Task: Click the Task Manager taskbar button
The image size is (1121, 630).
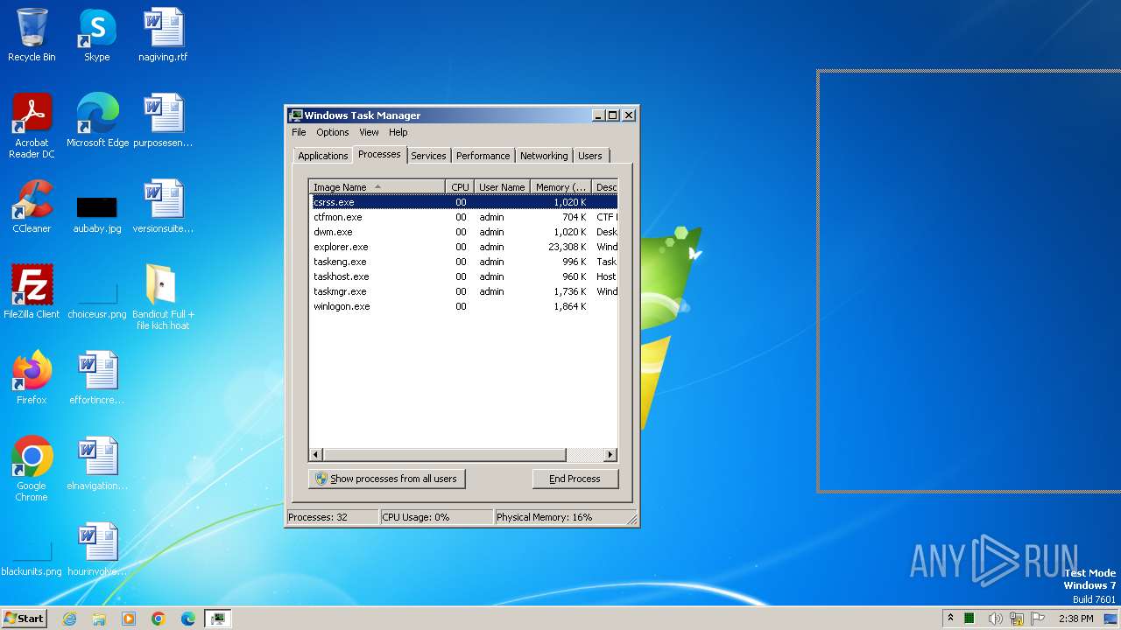Action: point(217,619)
